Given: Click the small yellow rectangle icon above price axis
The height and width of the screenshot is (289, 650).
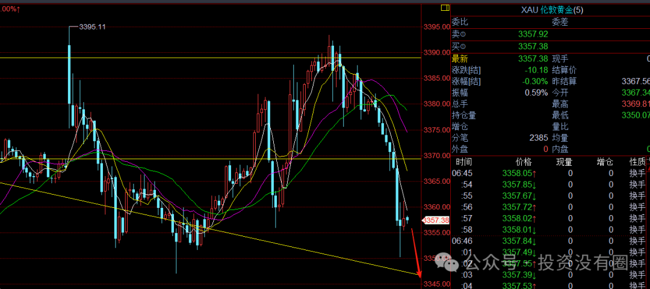Looking at the screenshot, I should pyautogui.click(x=445, y=8).
